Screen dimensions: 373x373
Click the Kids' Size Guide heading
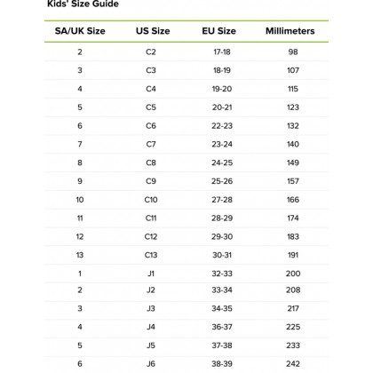click(83, 4)
